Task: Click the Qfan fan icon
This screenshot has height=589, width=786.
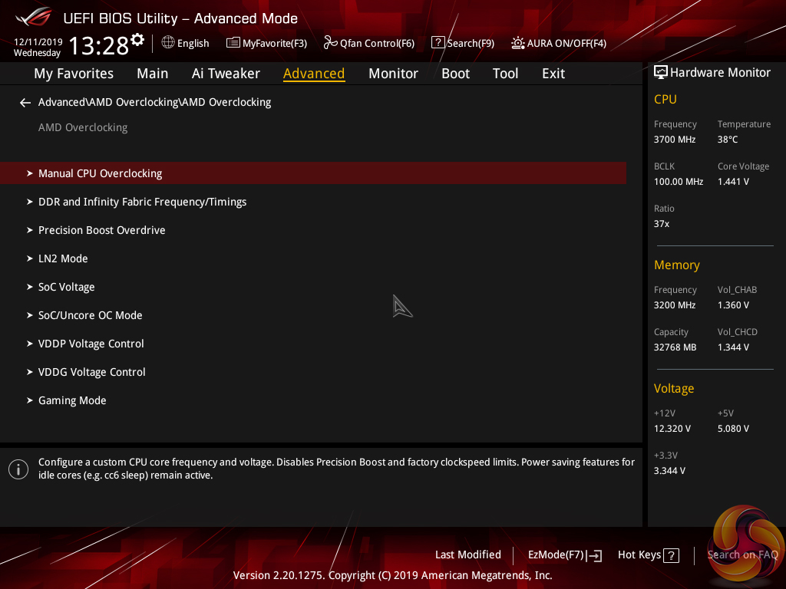Action: [330, 43]
